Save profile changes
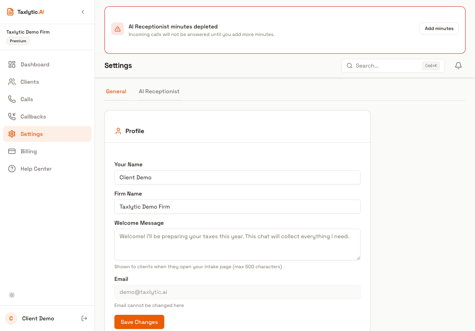Screen dimensions: 475x331 [x=139, y=322]
